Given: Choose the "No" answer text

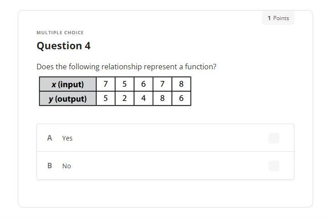Looking at the screenshot, I should click(x=67, y=166).
